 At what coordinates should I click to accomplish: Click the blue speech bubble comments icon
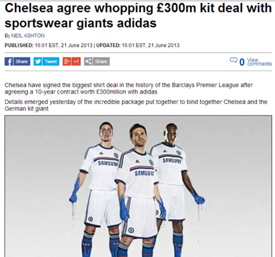(x=233, y=60)
